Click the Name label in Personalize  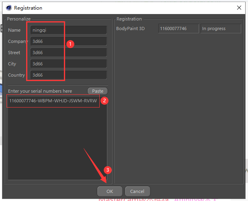[14, 30]
